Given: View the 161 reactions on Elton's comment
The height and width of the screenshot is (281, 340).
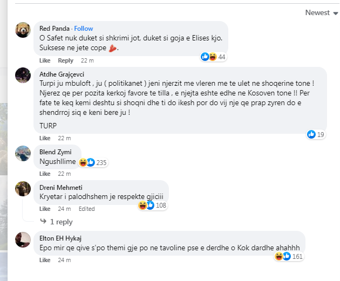Looking at the screenshot, I should [x=289, y=257].
